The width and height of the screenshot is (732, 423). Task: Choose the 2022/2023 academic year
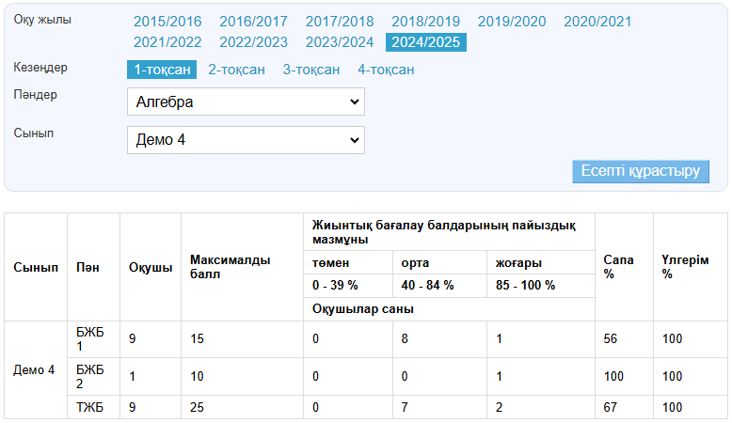click(254, 42)
